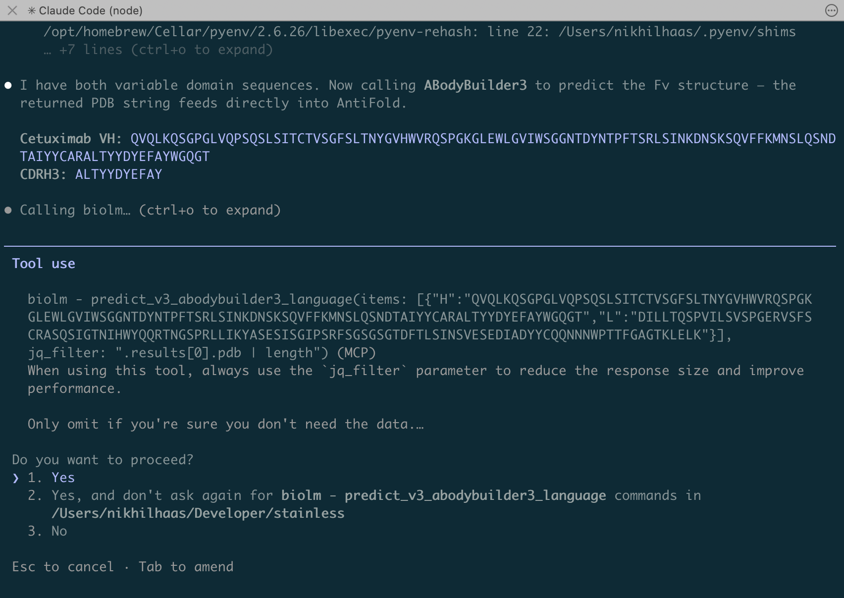
Task: Click the bold ABodyBuilder3 model name
Action: tap(475, 85)
